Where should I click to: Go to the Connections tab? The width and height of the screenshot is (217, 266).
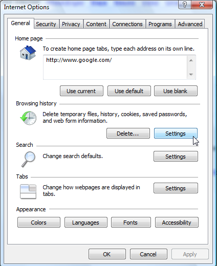[127, 24]
